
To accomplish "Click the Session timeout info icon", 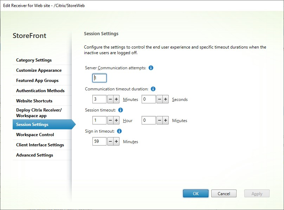I will coord(121,110).
